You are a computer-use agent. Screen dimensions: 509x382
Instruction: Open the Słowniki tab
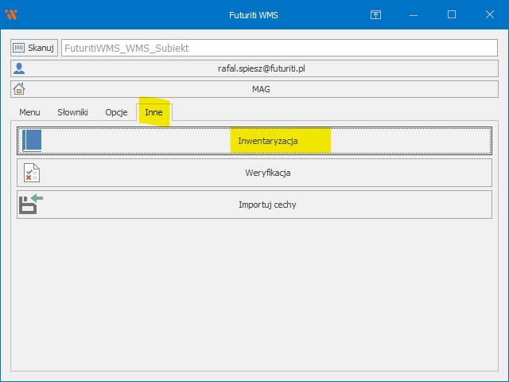click(72, 112)
